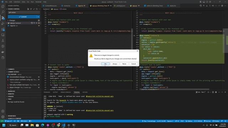228x128 pixels.
Task: Split terminal icon in panel toolbar
Action: pyautogui.click(x=213, y=92)
